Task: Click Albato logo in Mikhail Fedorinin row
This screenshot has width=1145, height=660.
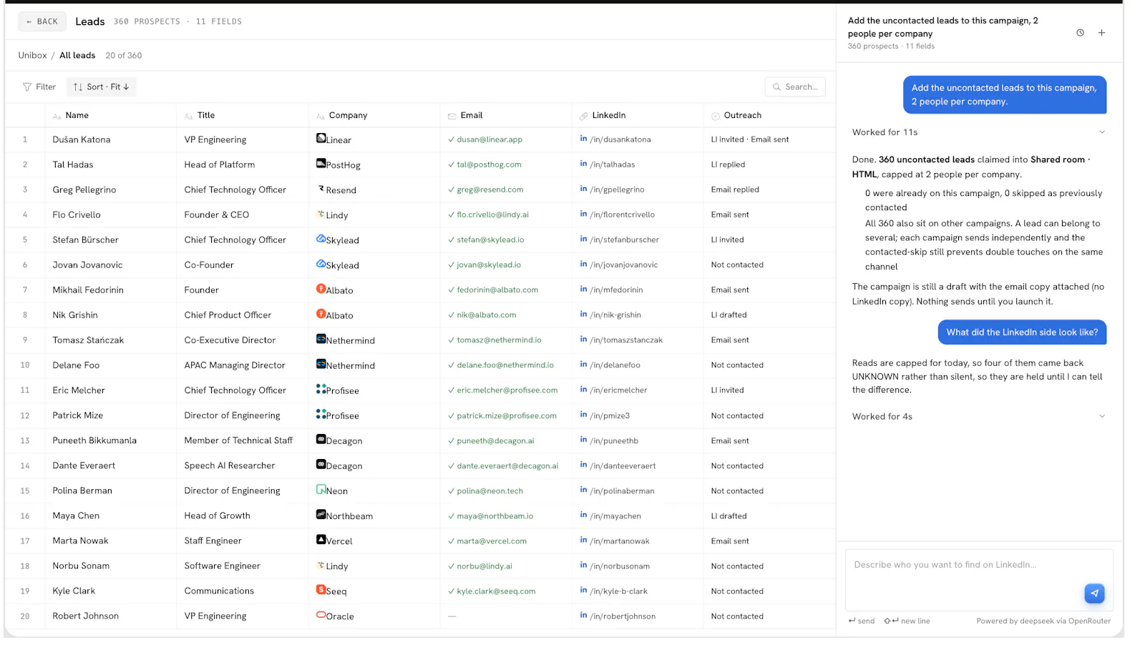Action: (321, 289)
